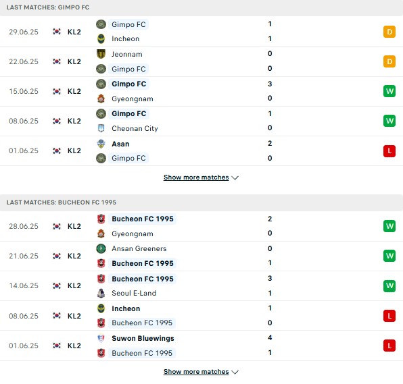Expand Show more matches under Bucheon FC 1995
This screenshot has height=384, width=403.
[x=196, y=372]
